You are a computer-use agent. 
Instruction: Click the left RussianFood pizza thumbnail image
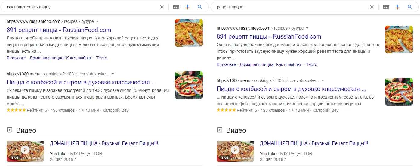pyautogui.click(x=189, y=33)
